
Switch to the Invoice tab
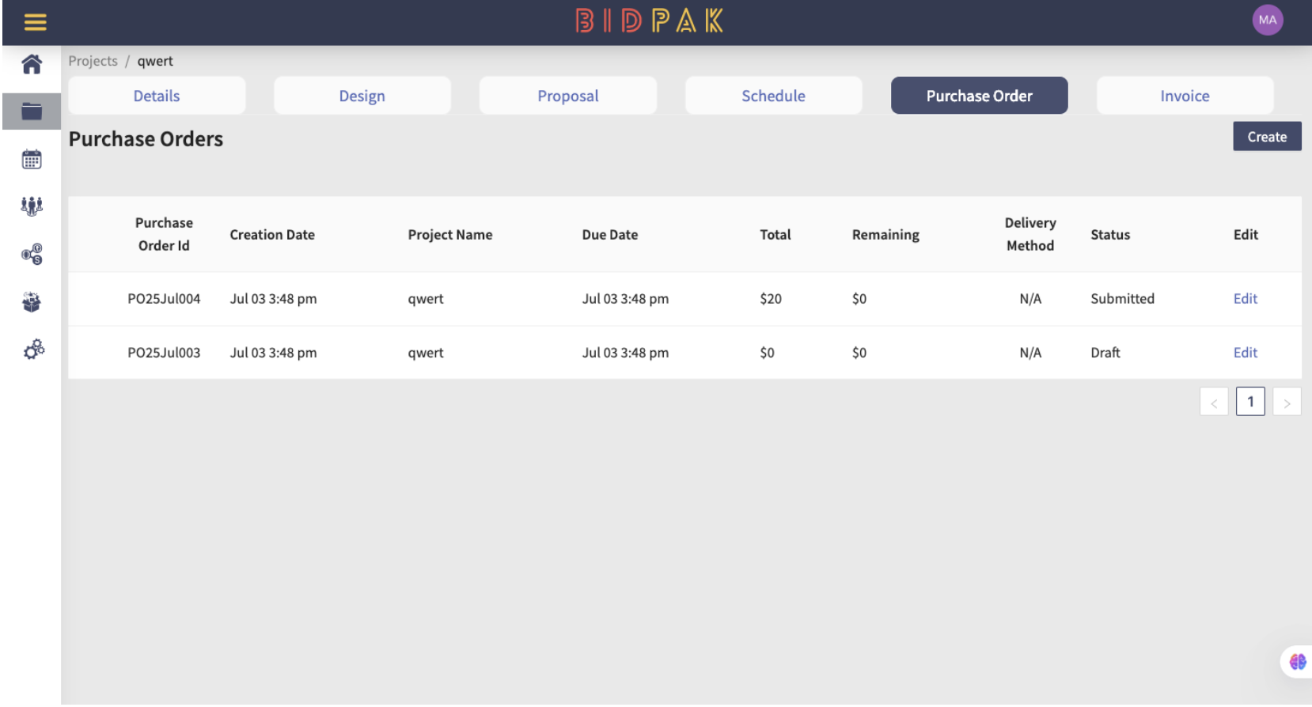[x=1185, y=96]
